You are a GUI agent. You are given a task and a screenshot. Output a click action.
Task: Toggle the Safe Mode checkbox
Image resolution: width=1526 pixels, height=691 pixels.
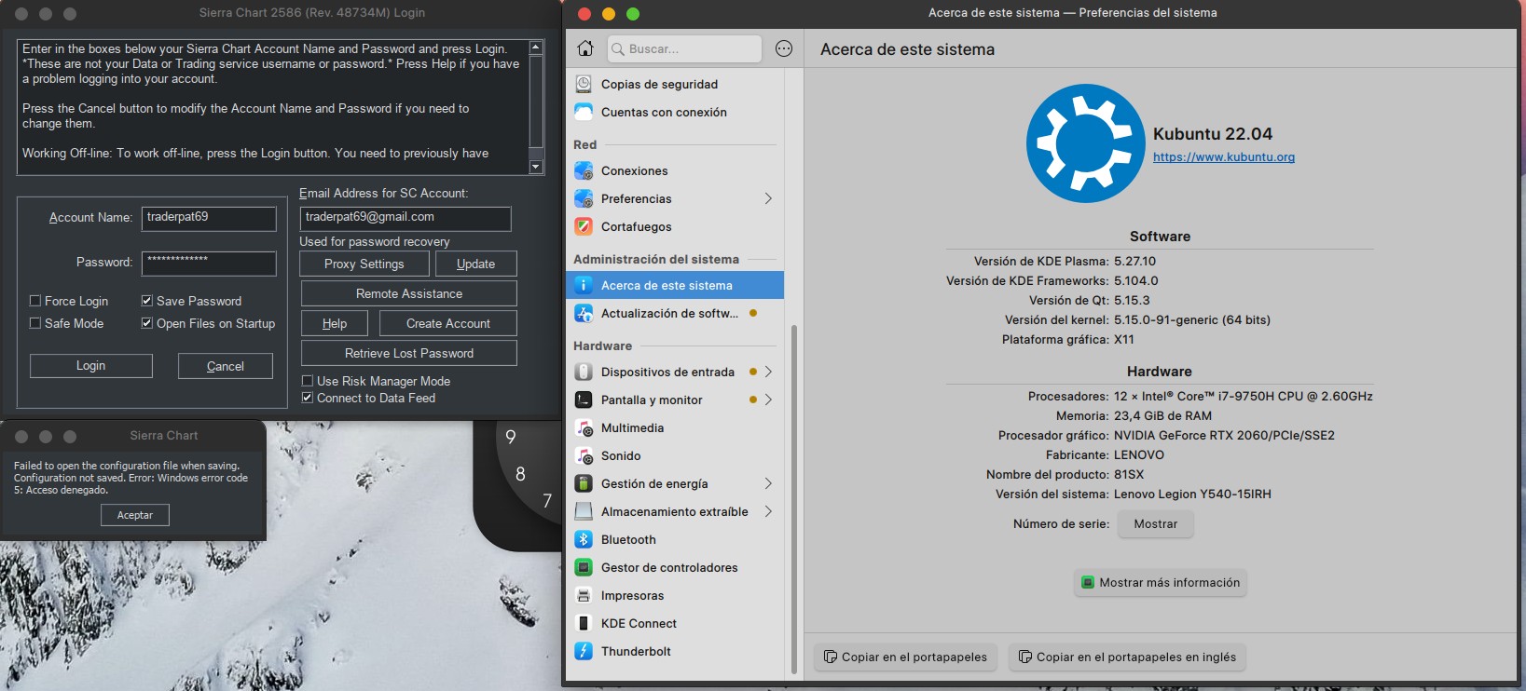coord(35,323)
